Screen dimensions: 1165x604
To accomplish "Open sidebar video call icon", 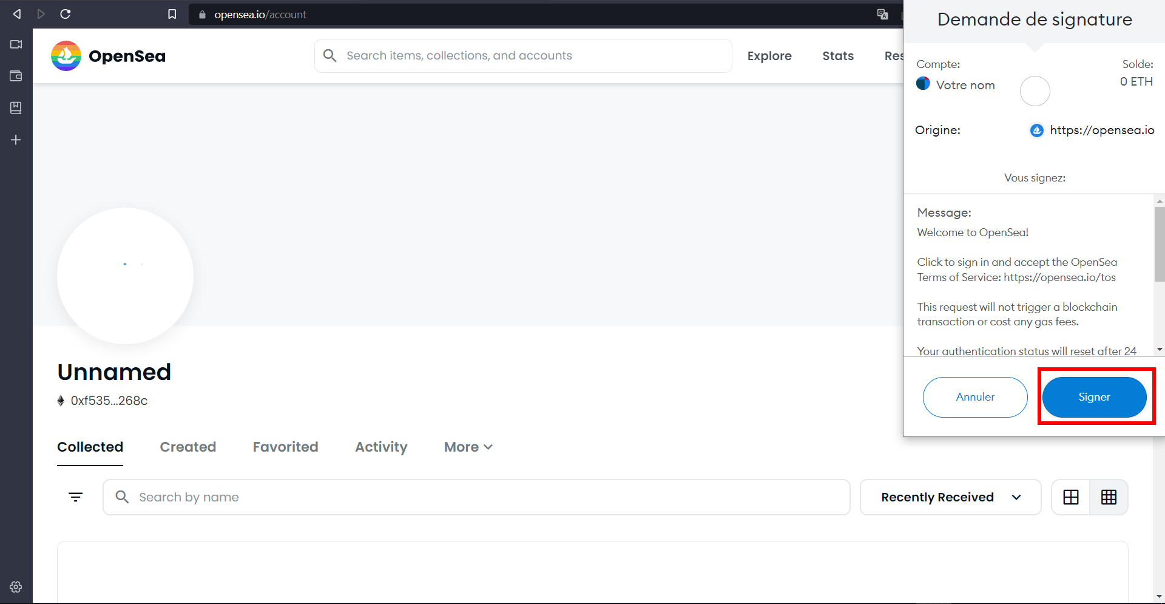I will coord(16,44).
